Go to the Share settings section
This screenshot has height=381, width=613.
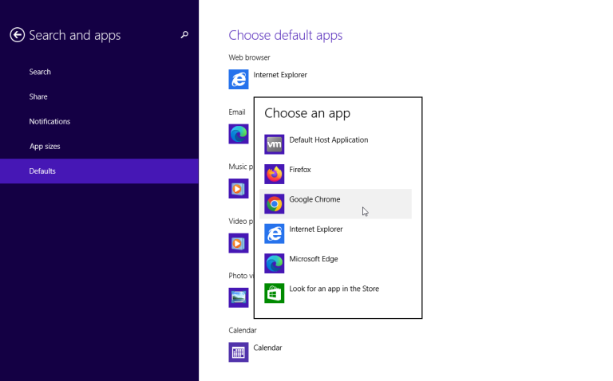(38, 96)
